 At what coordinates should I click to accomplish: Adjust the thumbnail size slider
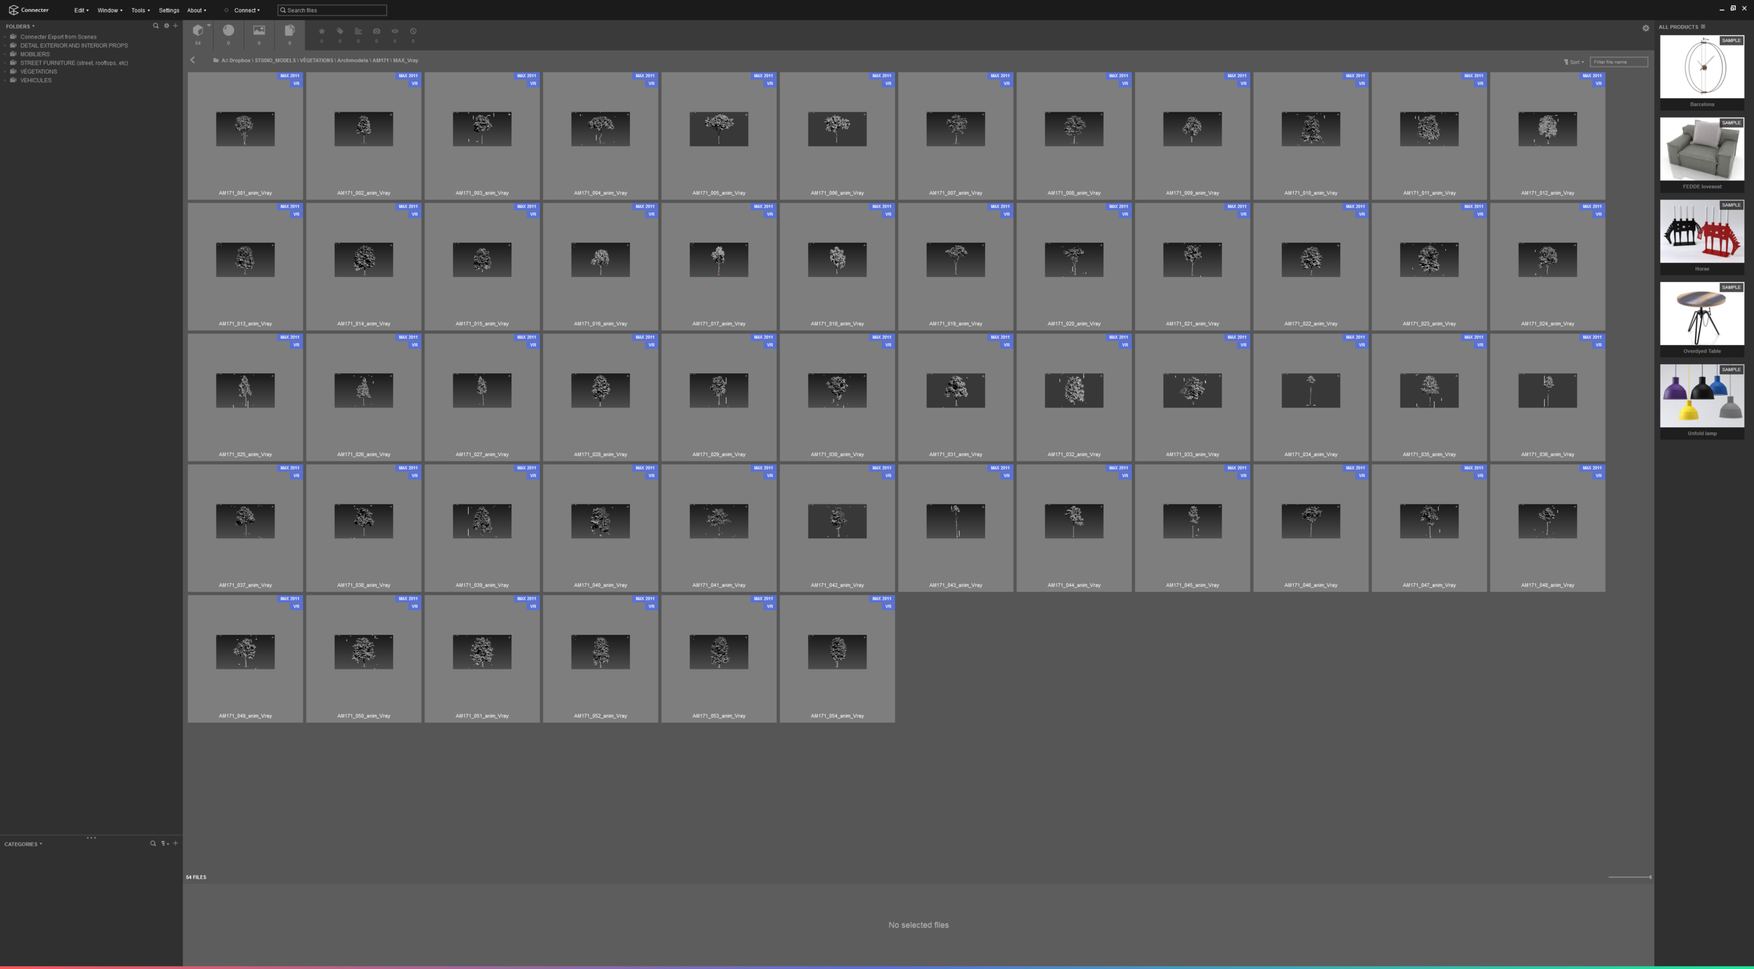click(x=1629, y=877)
